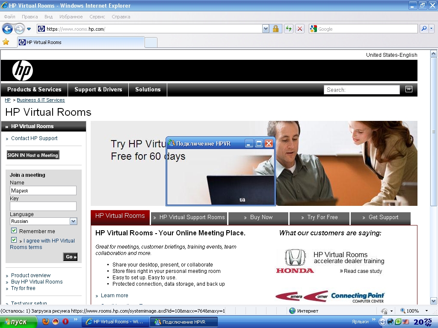Open the Правка menu

30,17
